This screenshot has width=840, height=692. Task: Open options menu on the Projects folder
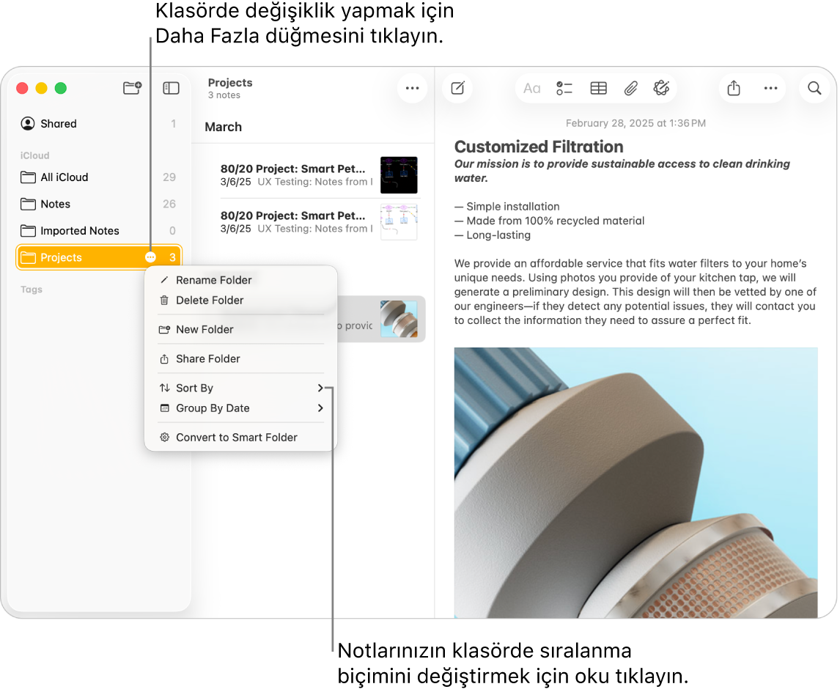151,257
